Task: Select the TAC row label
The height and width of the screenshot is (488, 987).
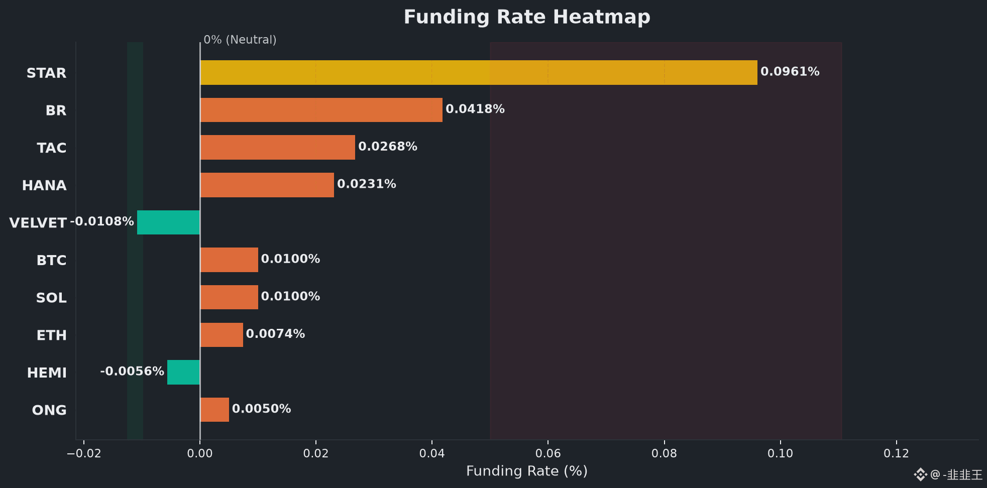Action: (51, 148)
